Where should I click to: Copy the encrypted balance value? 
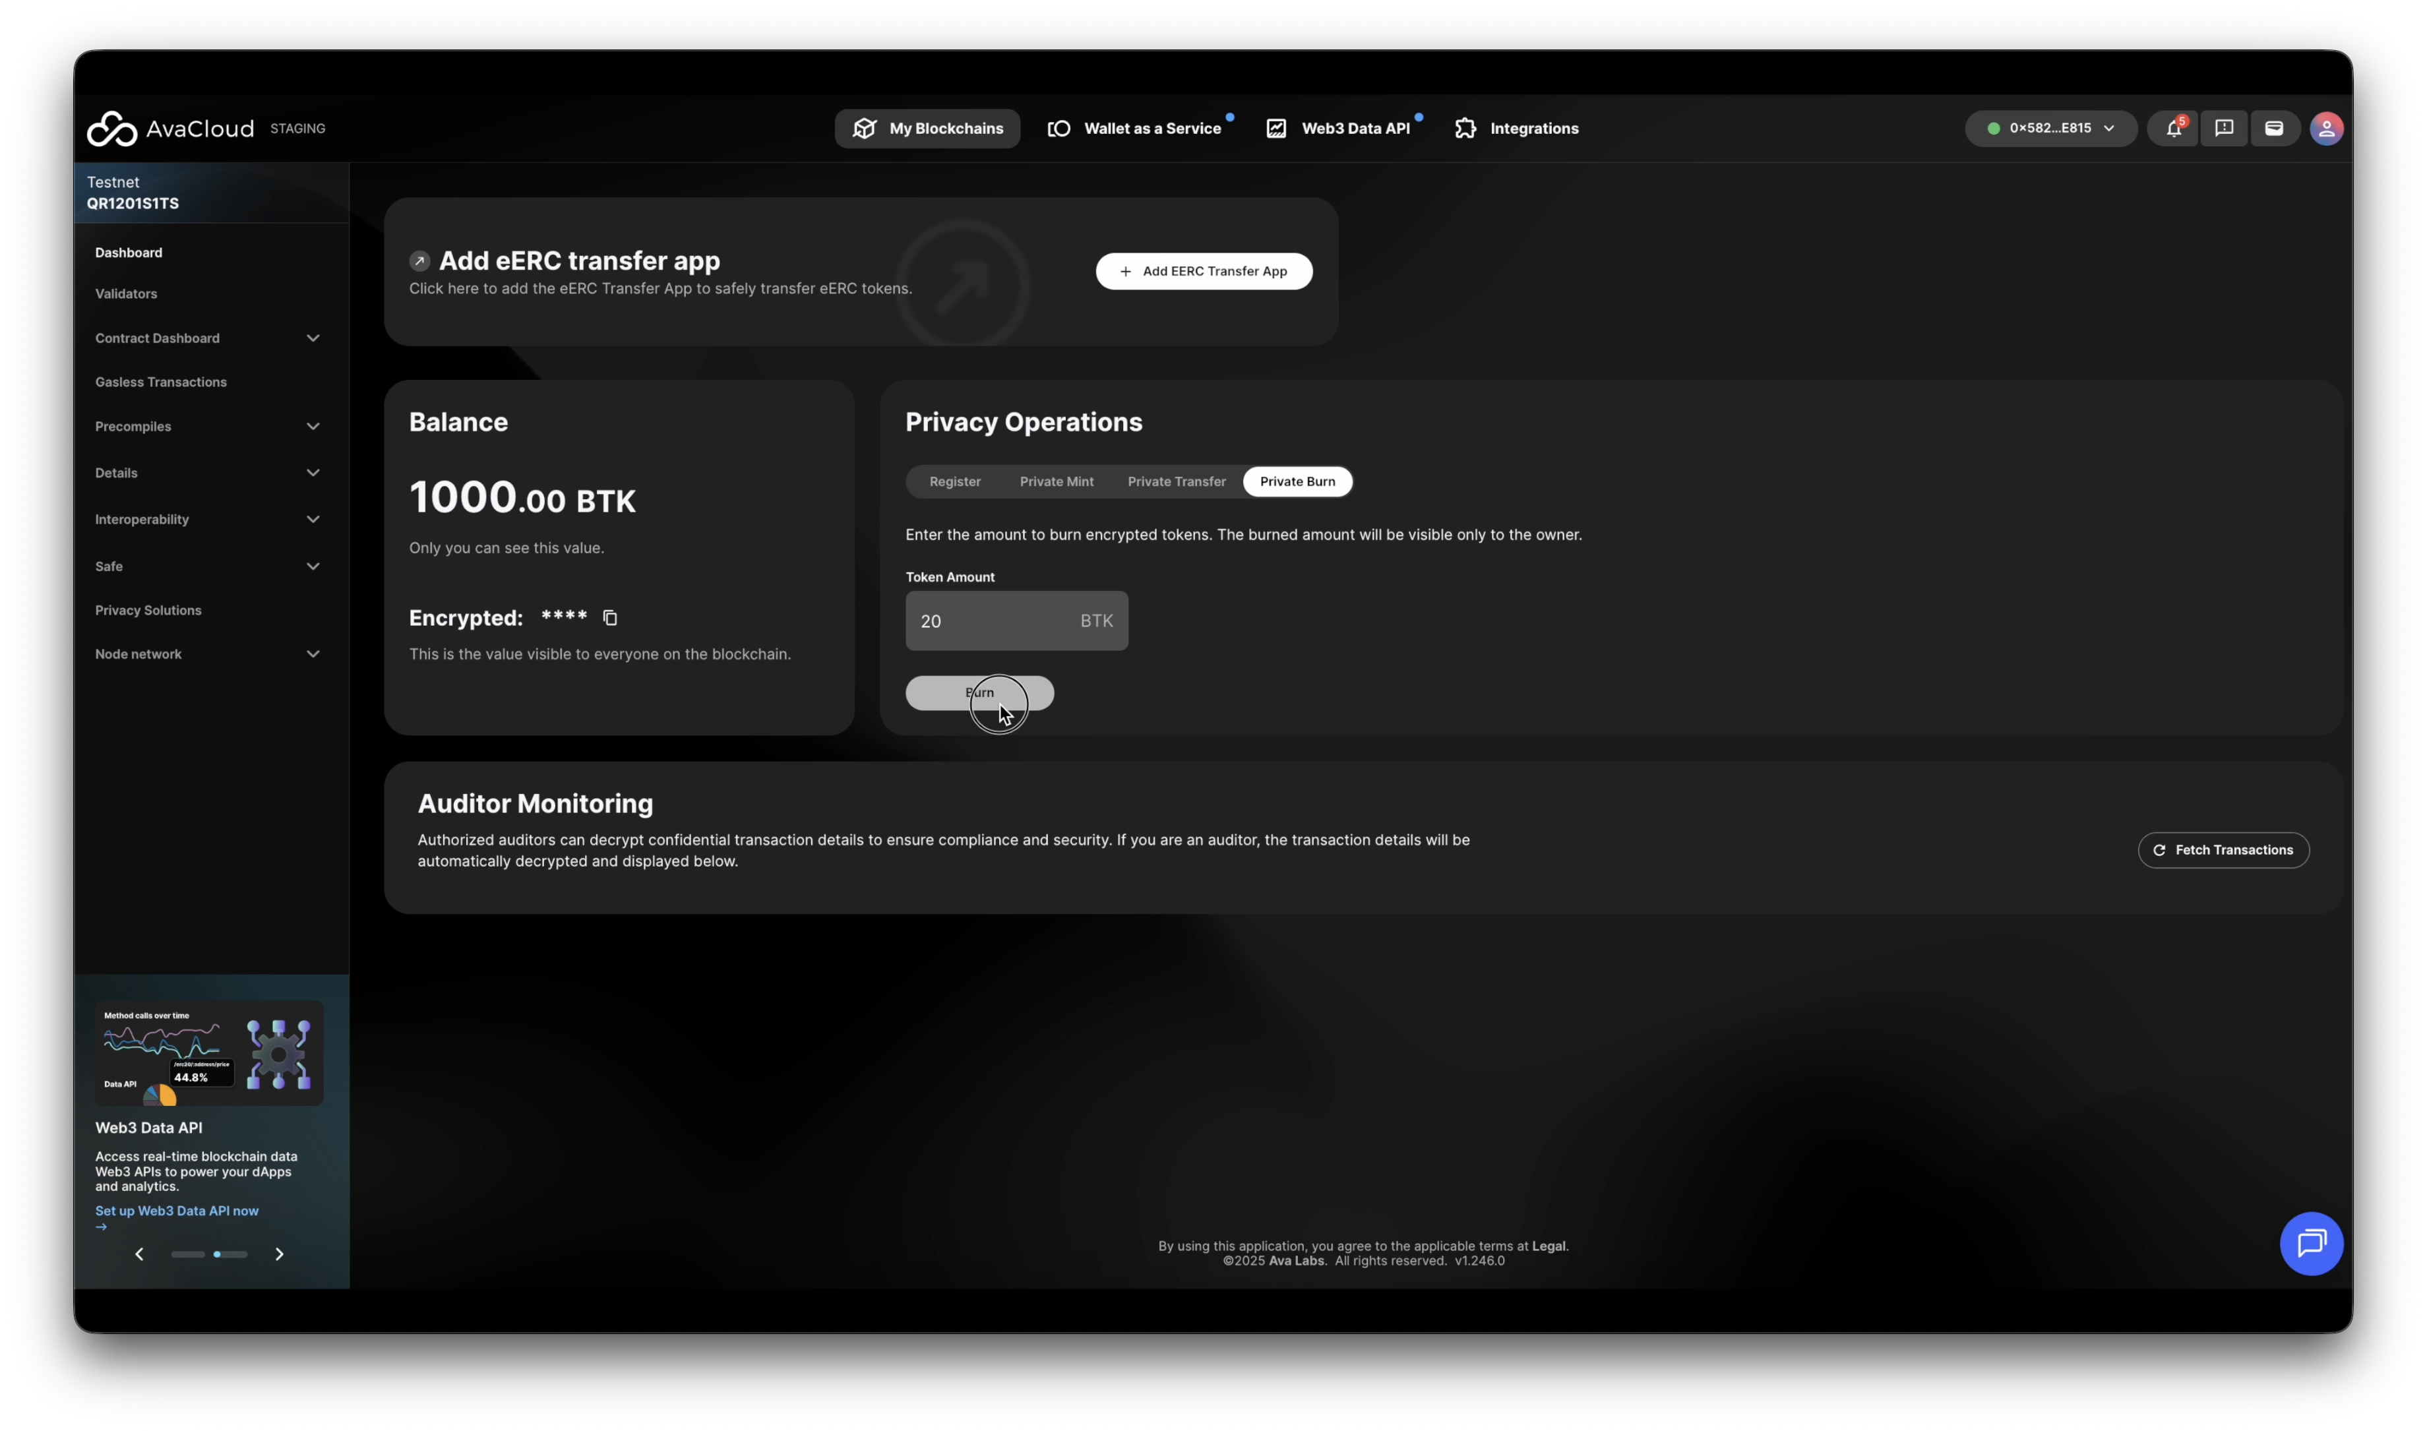610,618
